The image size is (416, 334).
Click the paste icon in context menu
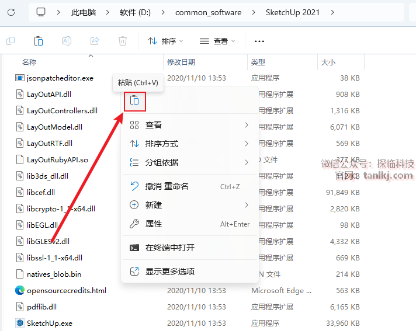pyautogui.click(x=135, y=101)
